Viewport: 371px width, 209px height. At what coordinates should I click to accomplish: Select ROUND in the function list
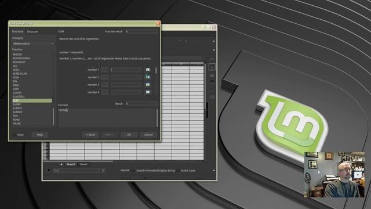click(x=17, y=54)
